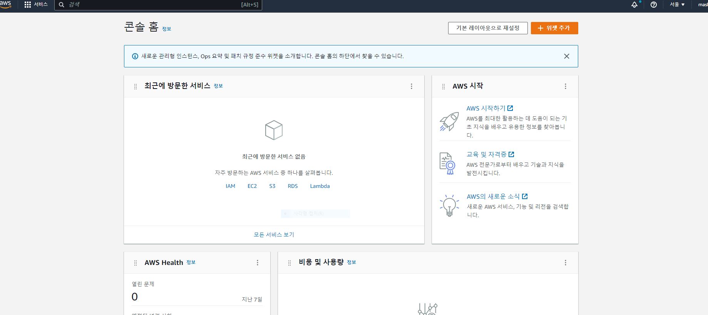Click 정보 link beside AWS Health
This screenshot has height=315, width=708.
pos(191,262)
